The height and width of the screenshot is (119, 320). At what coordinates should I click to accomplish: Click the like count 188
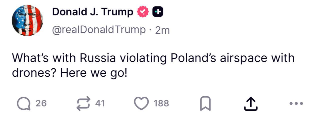(161, 103)
